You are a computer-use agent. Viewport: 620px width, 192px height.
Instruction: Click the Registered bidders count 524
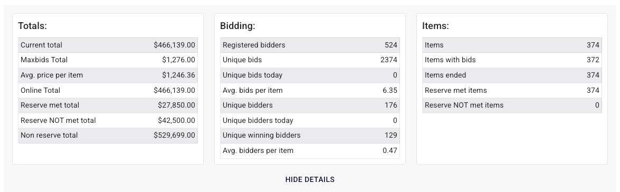390,45
